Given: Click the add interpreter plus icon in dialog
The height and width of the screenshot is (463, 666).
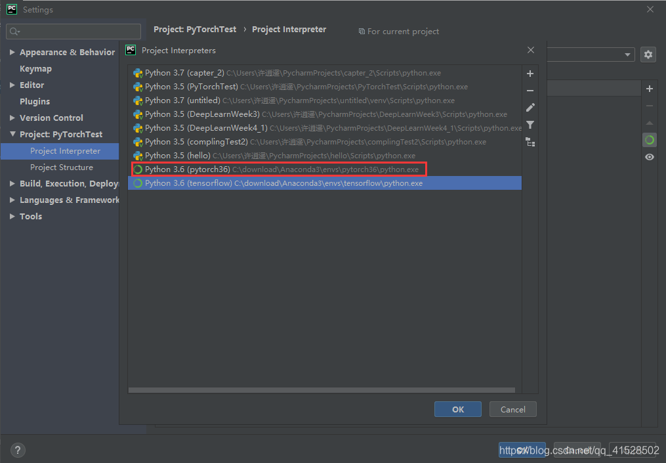Looking at the screenshot, I should 530,74.
